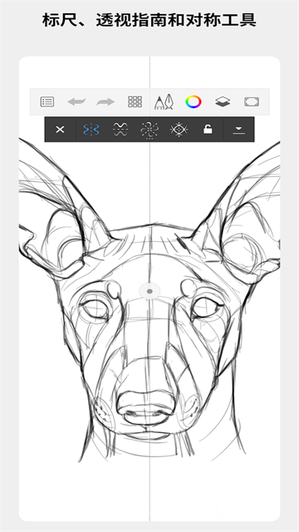Viewport: 299px width, 532px height.
Task: Undo the last stroke
Action: (76, 101)
